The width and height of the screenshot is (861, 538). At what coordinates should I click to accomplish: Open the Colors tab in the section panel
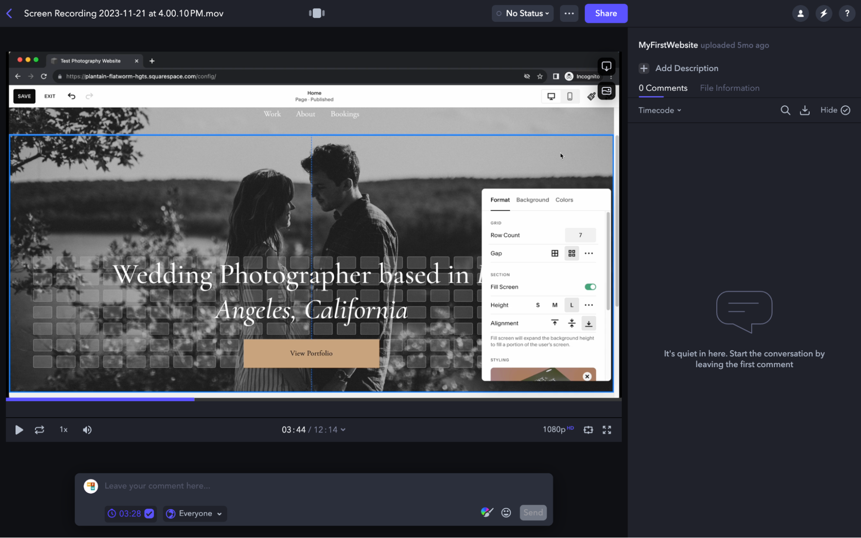(x=564, y=200)
